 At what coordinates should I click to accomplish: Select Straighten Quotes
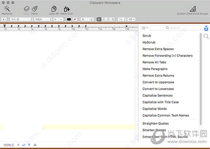[155, 123]
